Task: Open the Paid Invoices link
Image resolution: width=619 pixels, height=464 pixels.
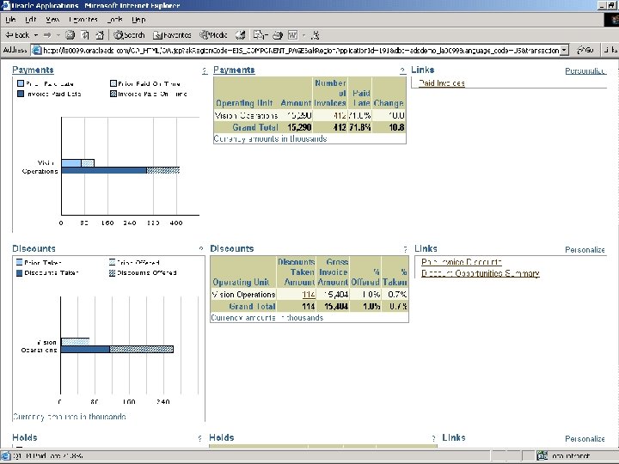Action: [x=442, y=83]
